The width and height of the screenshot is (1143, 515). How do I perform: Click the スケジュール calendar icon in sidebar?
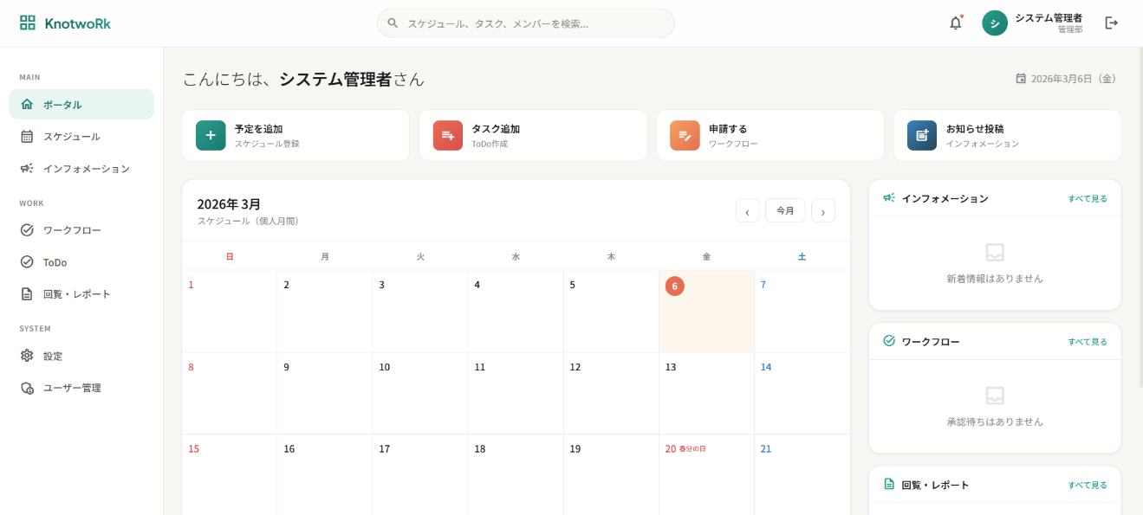click(x=27, y=137)
